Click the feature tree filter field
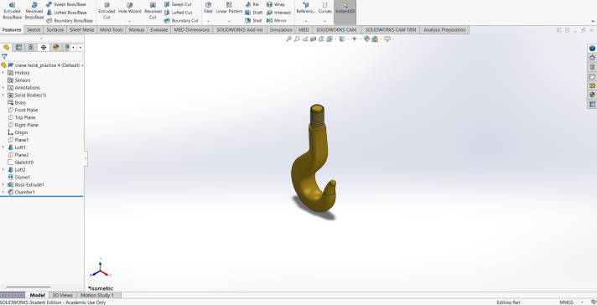597x305 pixels. point(42,56)
